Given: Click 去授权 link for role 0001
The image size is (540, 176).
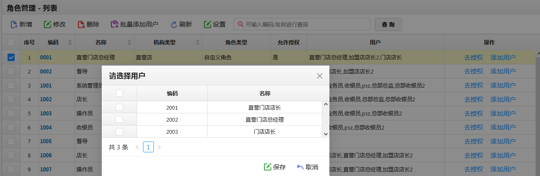Looking at the screenshot, I should pos(474,57).
